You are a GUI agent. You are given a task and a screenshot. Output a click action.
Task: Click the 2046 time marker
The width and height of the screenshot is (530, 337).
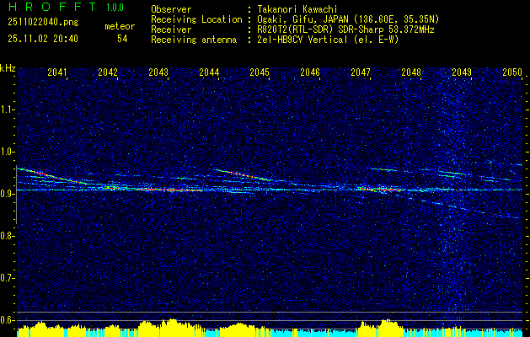(310, 72)
